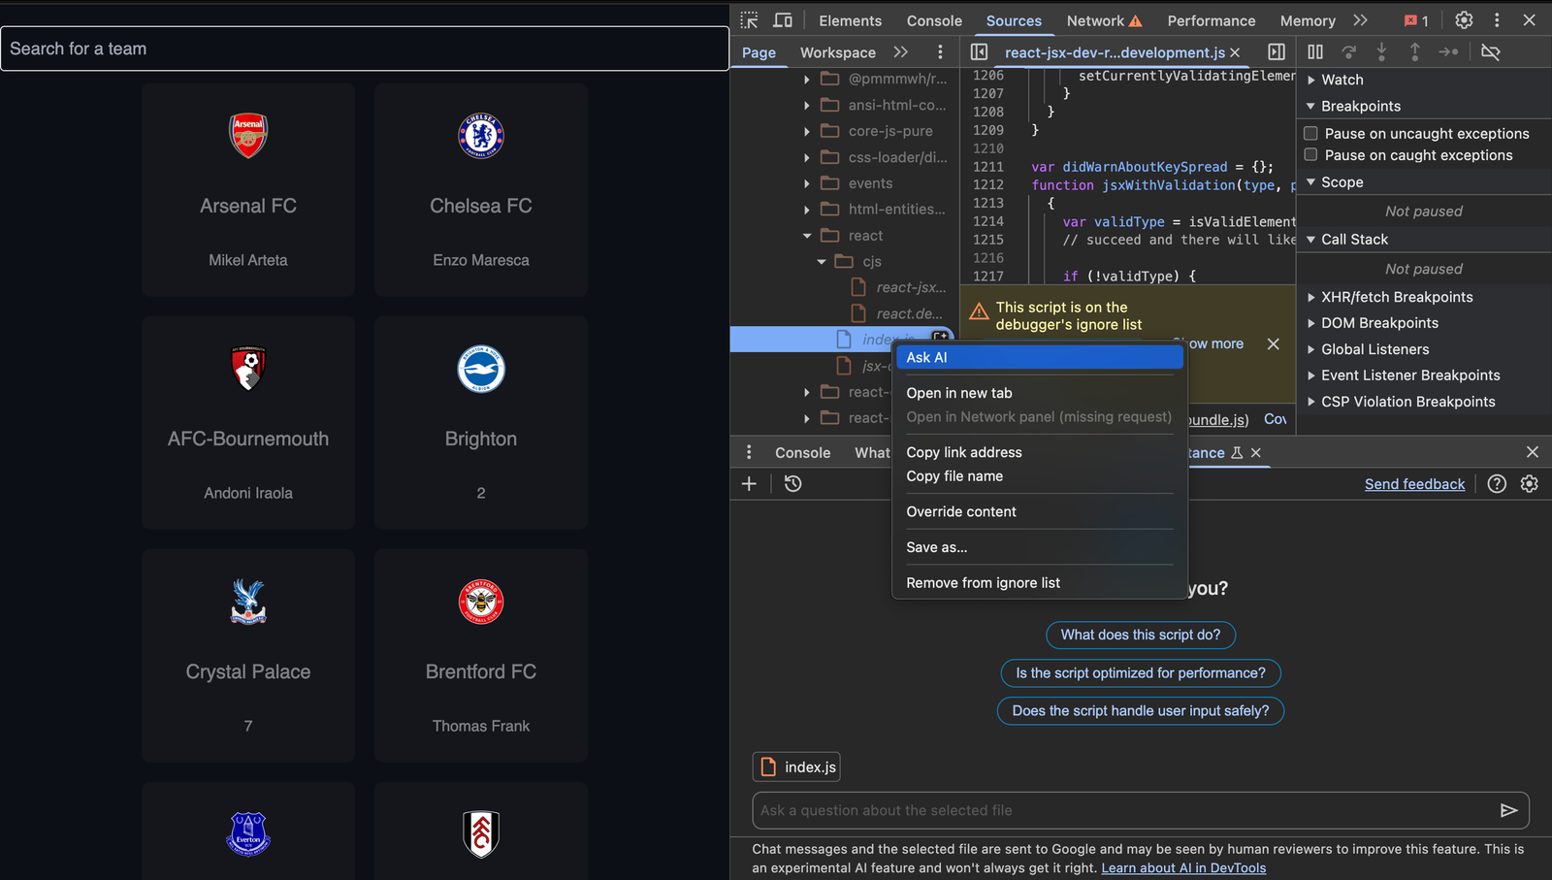Toggle deactivate breakpoints icon
Image resolution: width=1552 pixels, height=880 pixels.
tap(1491, 52)
